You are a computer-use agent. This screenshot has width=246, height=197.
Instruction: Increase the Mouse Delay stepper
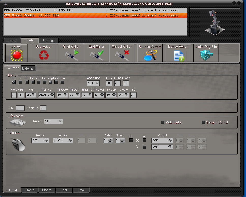point(110,139)
